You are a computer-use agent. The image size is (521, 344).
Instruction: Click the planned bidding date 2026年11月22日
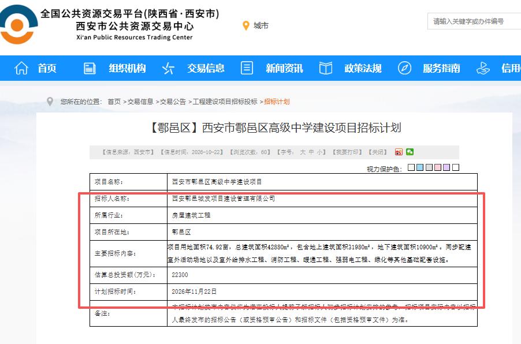tap(194, 291)
